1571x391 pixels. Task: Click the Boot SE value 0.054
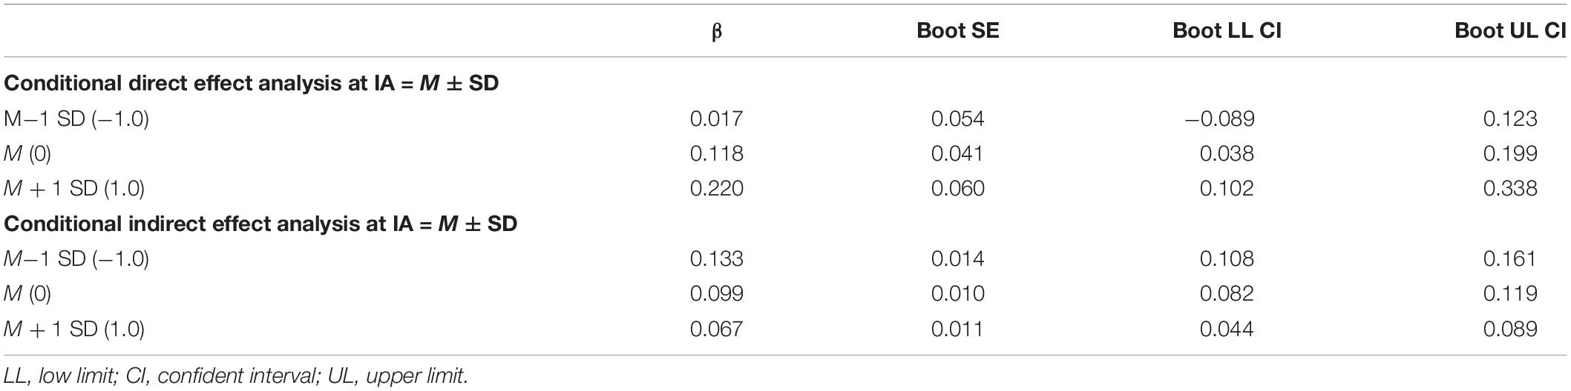point(957,118)
